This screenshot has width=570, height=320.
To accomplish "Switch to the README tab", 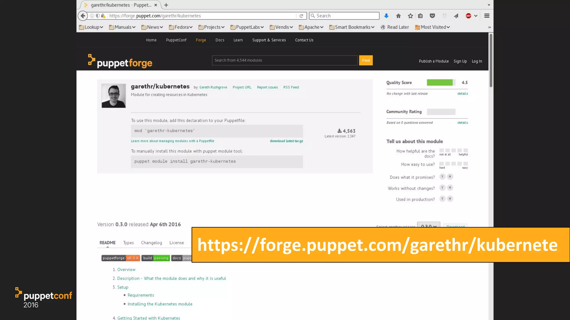I will [x=107, y=242].
